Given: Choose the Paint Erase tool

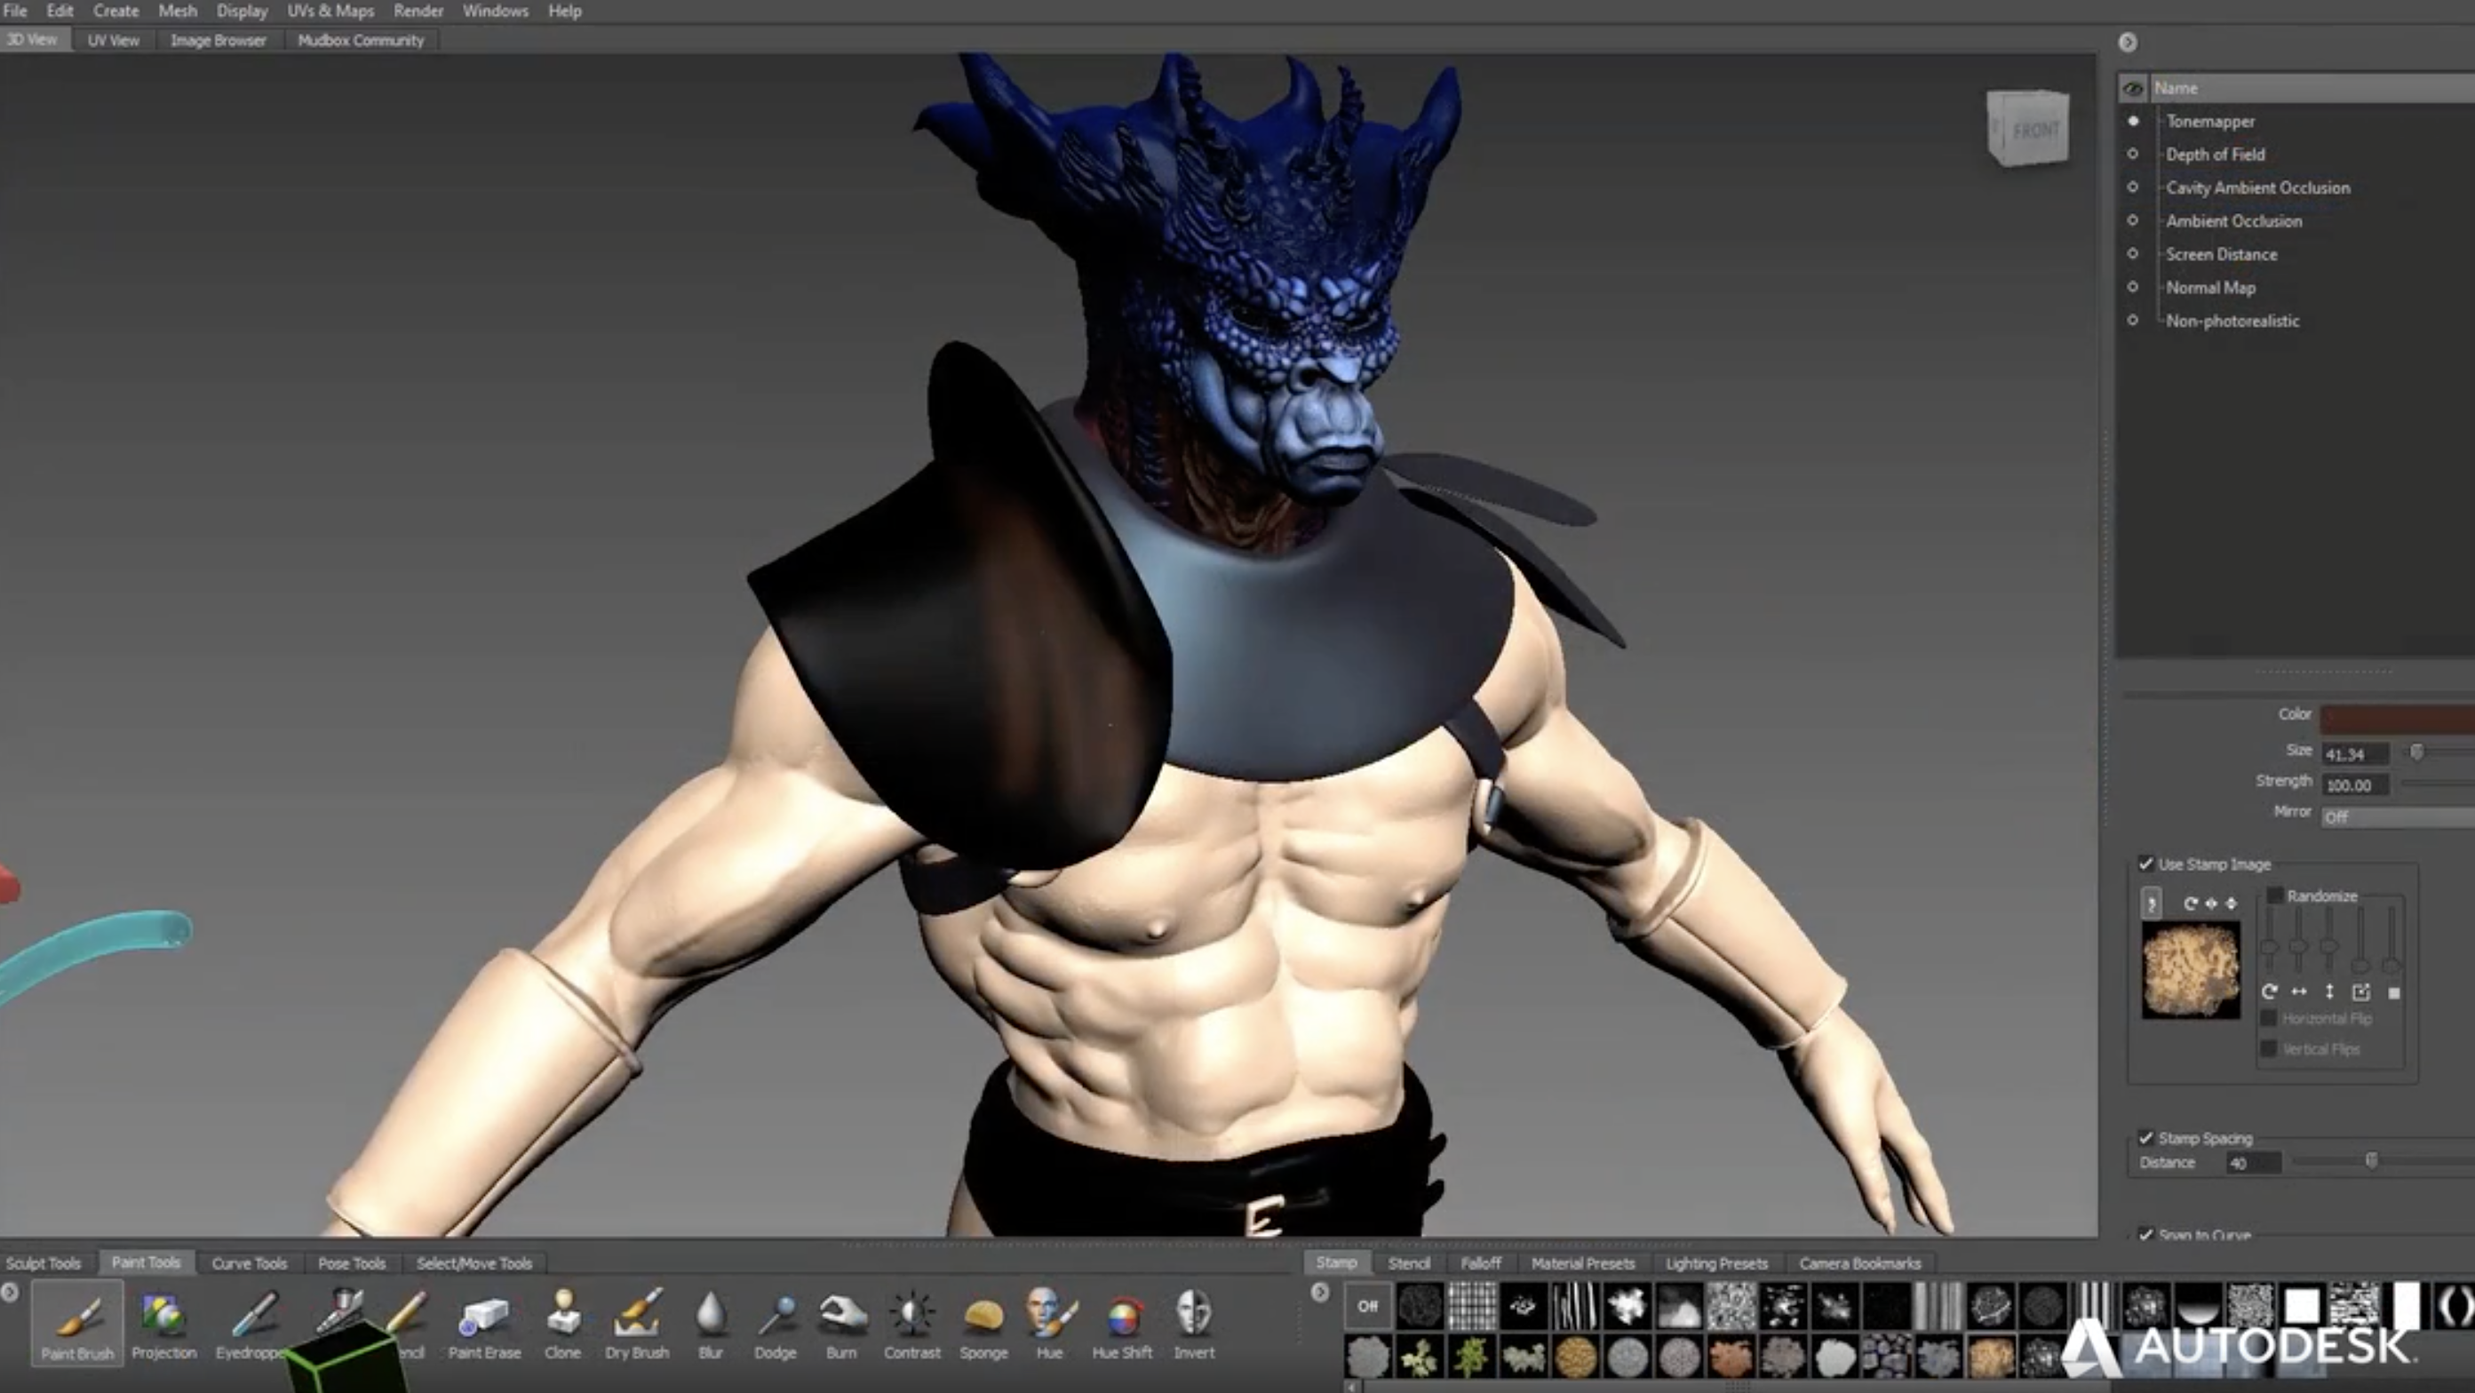Looking at the screenshot, I should tap(484, 1324).
